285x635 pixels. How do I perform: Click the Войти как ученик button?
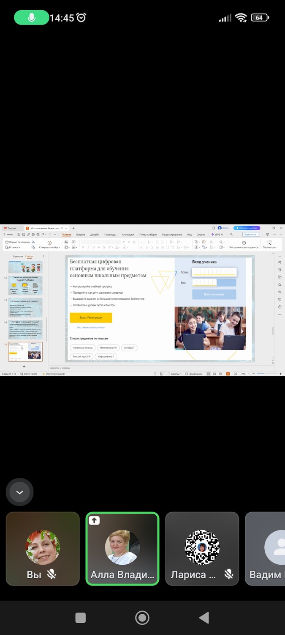[214, 294]
